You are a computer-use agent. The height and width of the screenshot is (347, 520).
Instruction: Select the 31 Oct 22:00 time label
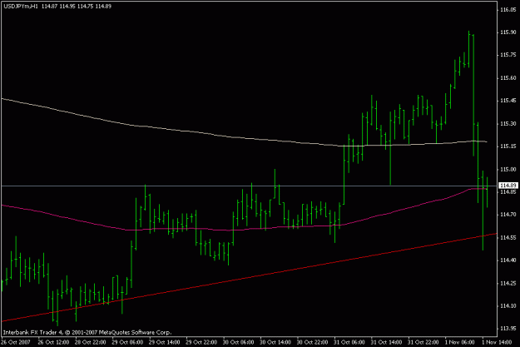pyautogui.click(x=424, y=342)
